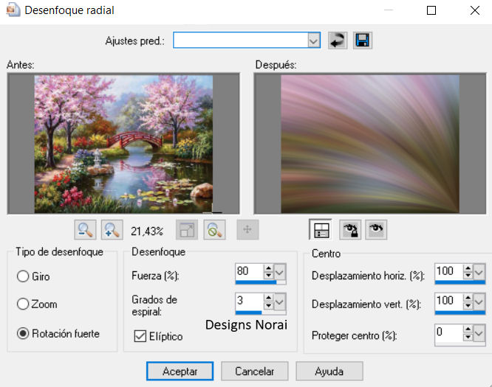Toggle the show/hide previews layout icon
This screenshot has height=387, width=492.
pyautogui.click(x=321, y=230)
